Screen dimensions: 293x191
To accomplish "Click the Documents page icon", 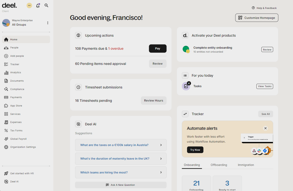I will [x=6, y=81].
